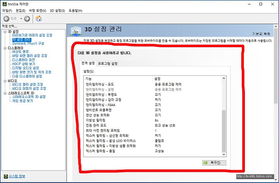This screenshot has height=183, width=279.
Task: Click main panel scroll up arrow
Action: [x=276, y=27]
